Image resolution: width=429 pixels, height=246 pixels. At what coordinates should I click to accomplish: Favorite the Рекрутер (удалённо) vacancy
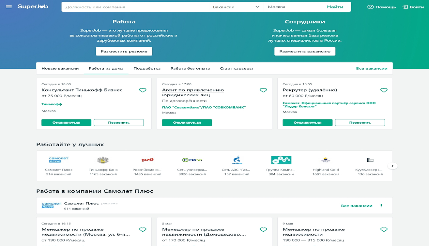click(384, 90)
